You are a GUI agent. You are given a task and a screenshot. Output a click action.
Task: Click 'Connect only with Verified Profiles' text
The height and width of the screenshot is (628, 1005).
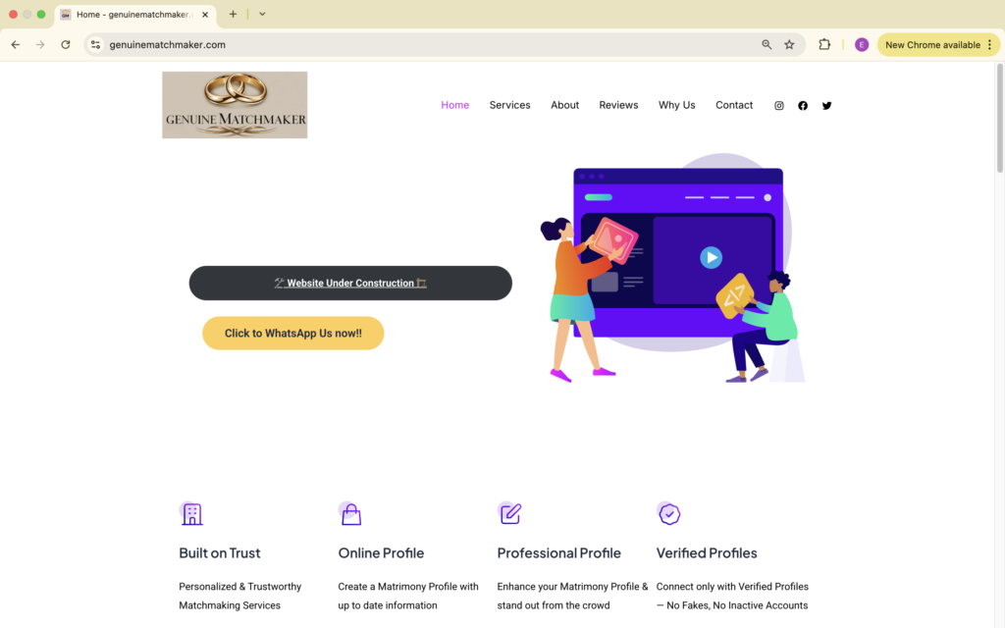[x=732, y=587]
